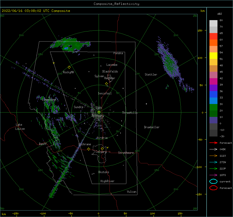The width and height of the screenshot is (233, 217).
Task: Click the Ponoka city label
Action: tap(118, 53)
